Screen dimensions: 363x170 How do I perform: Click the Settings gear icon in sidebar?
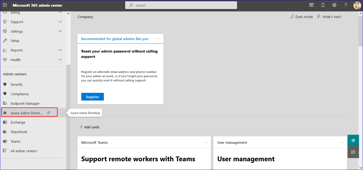(x=5, y=31)
